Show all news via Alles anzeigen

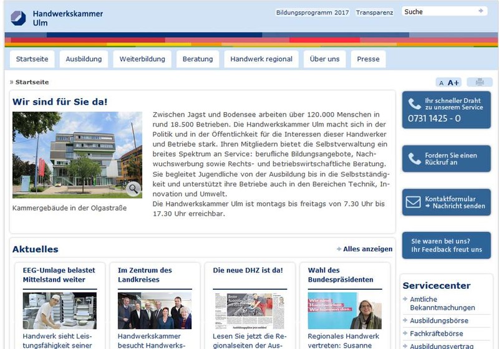click(367, 249)
